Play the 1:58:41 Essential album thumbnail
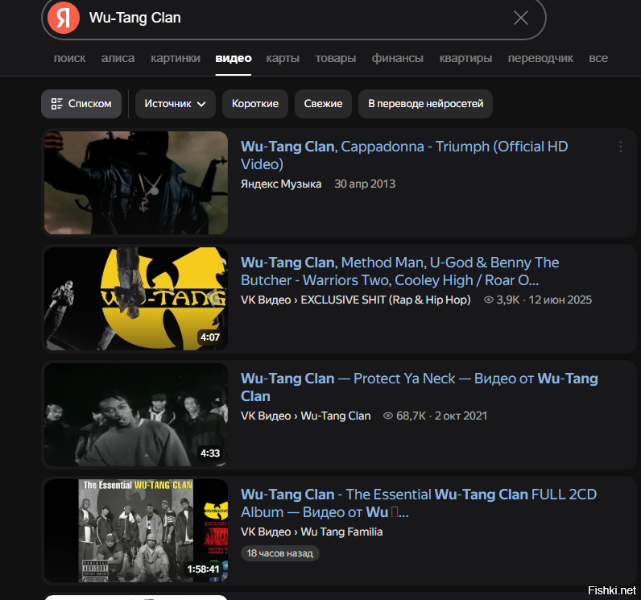The image size is (641, 600). pos(136,531)
